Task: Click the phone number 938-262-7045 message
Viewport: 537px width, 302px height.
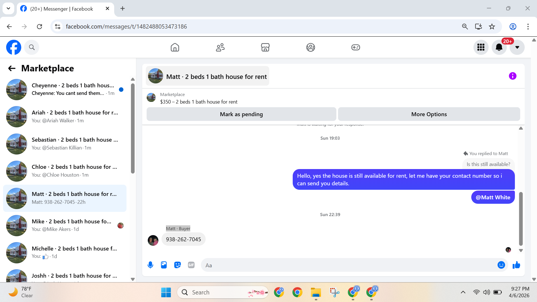Action: coord(183,239)
